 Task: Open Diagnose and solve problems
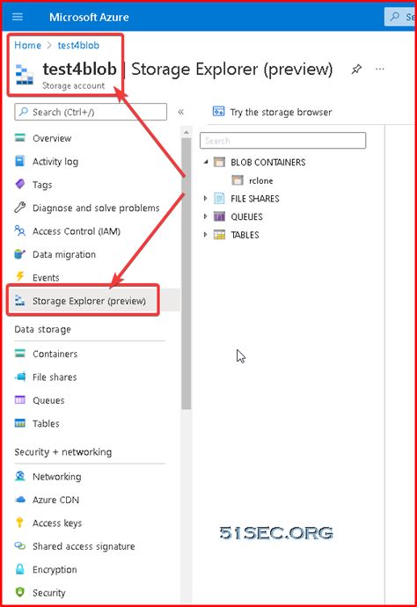pos(96,208)
